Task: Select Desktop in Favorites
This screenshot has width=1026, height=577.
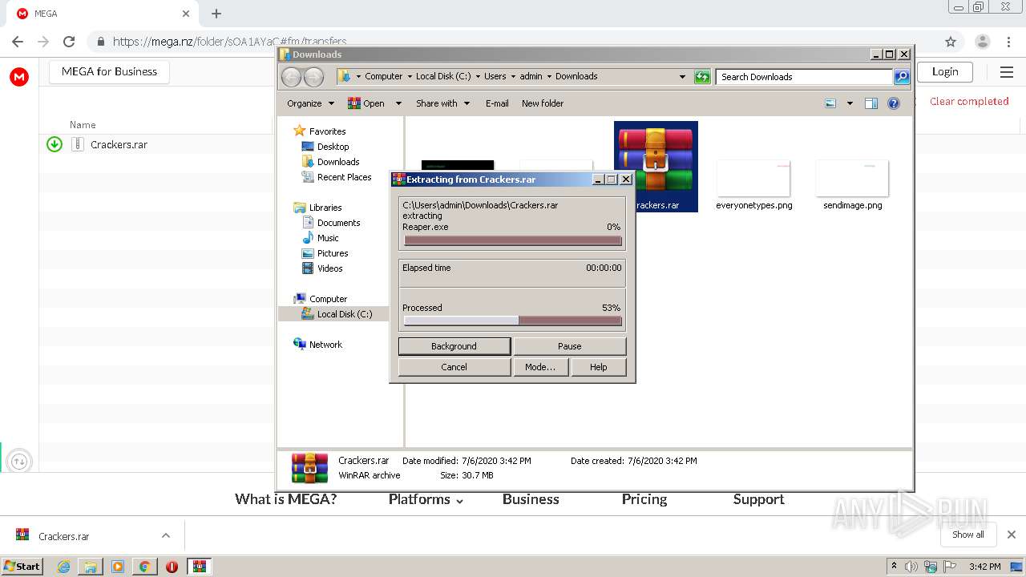Action: (325, 147)
